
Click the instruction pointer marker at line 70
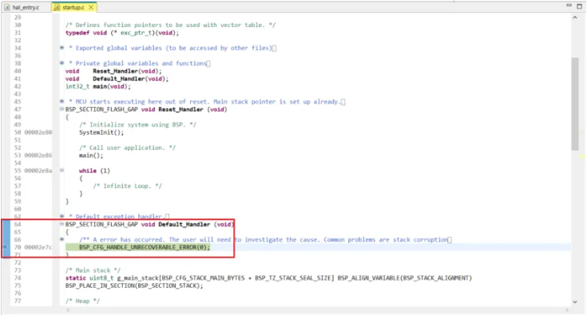(5, 247)
